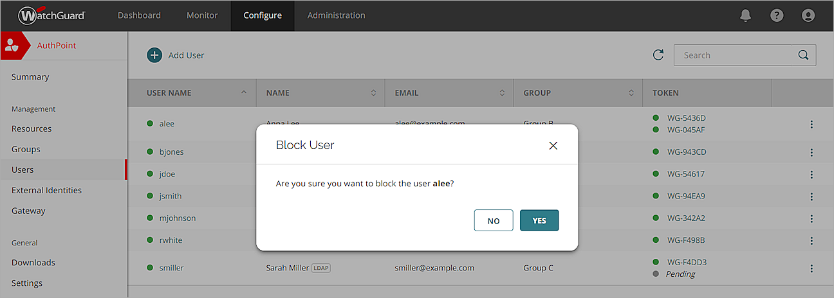
Task: Click the notifications bell icon
Action: pyautogui.click(x=745, y=15)
